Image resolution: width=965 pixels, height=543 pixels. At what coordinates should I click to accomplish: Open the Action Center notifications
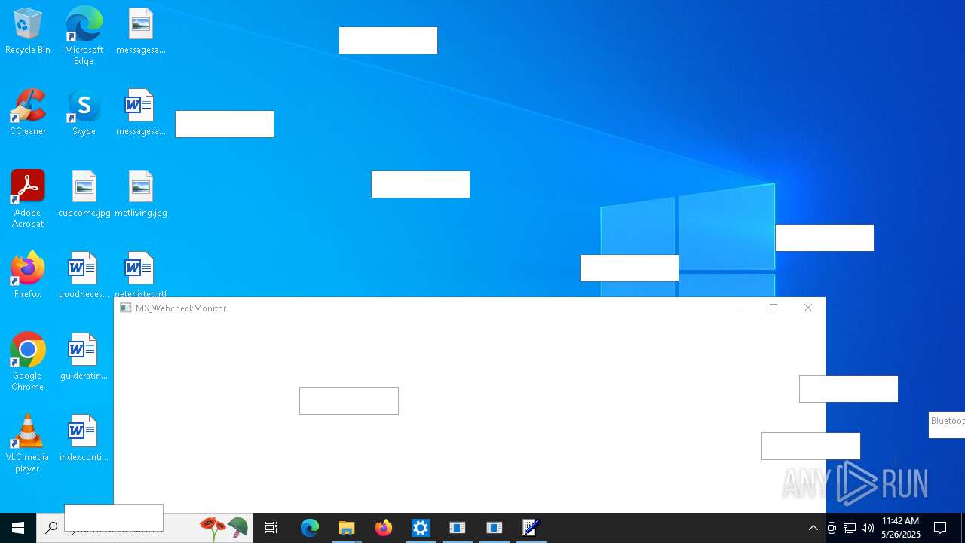[940, 528]
